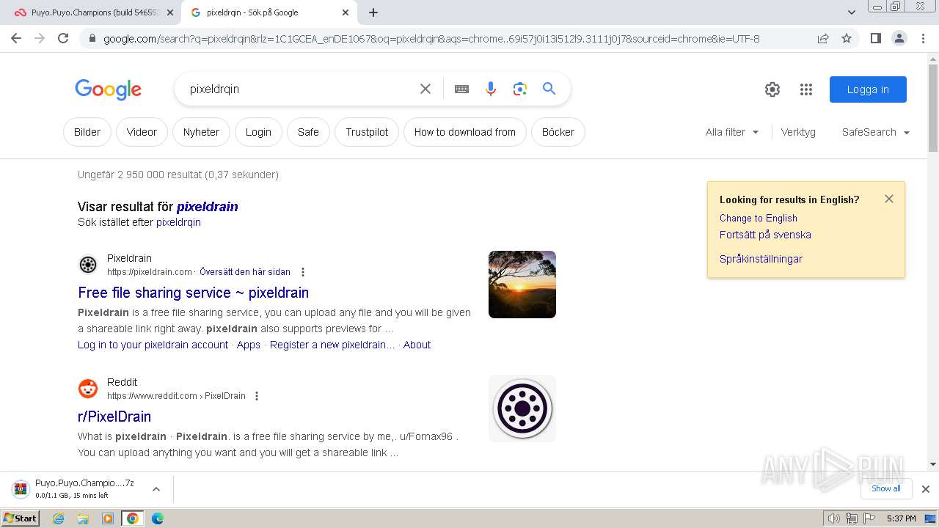Go back to the previous page
The image size is (939, 528).
(x=16, y=38)
